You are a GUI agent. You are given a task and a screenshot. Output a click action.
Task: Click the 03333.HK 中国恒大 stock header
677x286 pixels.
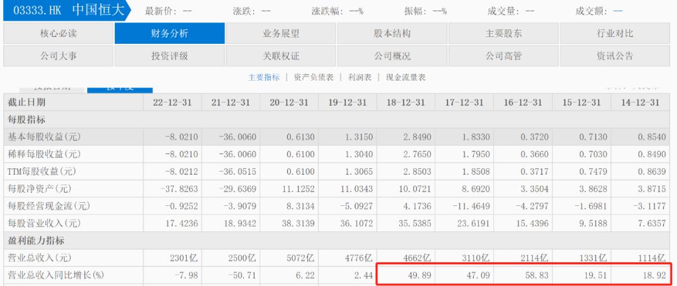pos(67,11)
